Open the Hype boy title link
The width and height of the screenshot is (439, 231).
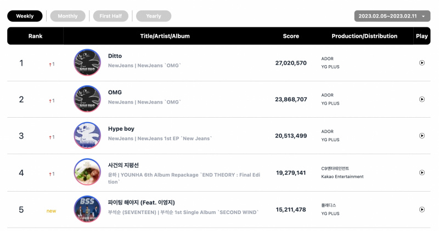[x=121, y=129]
